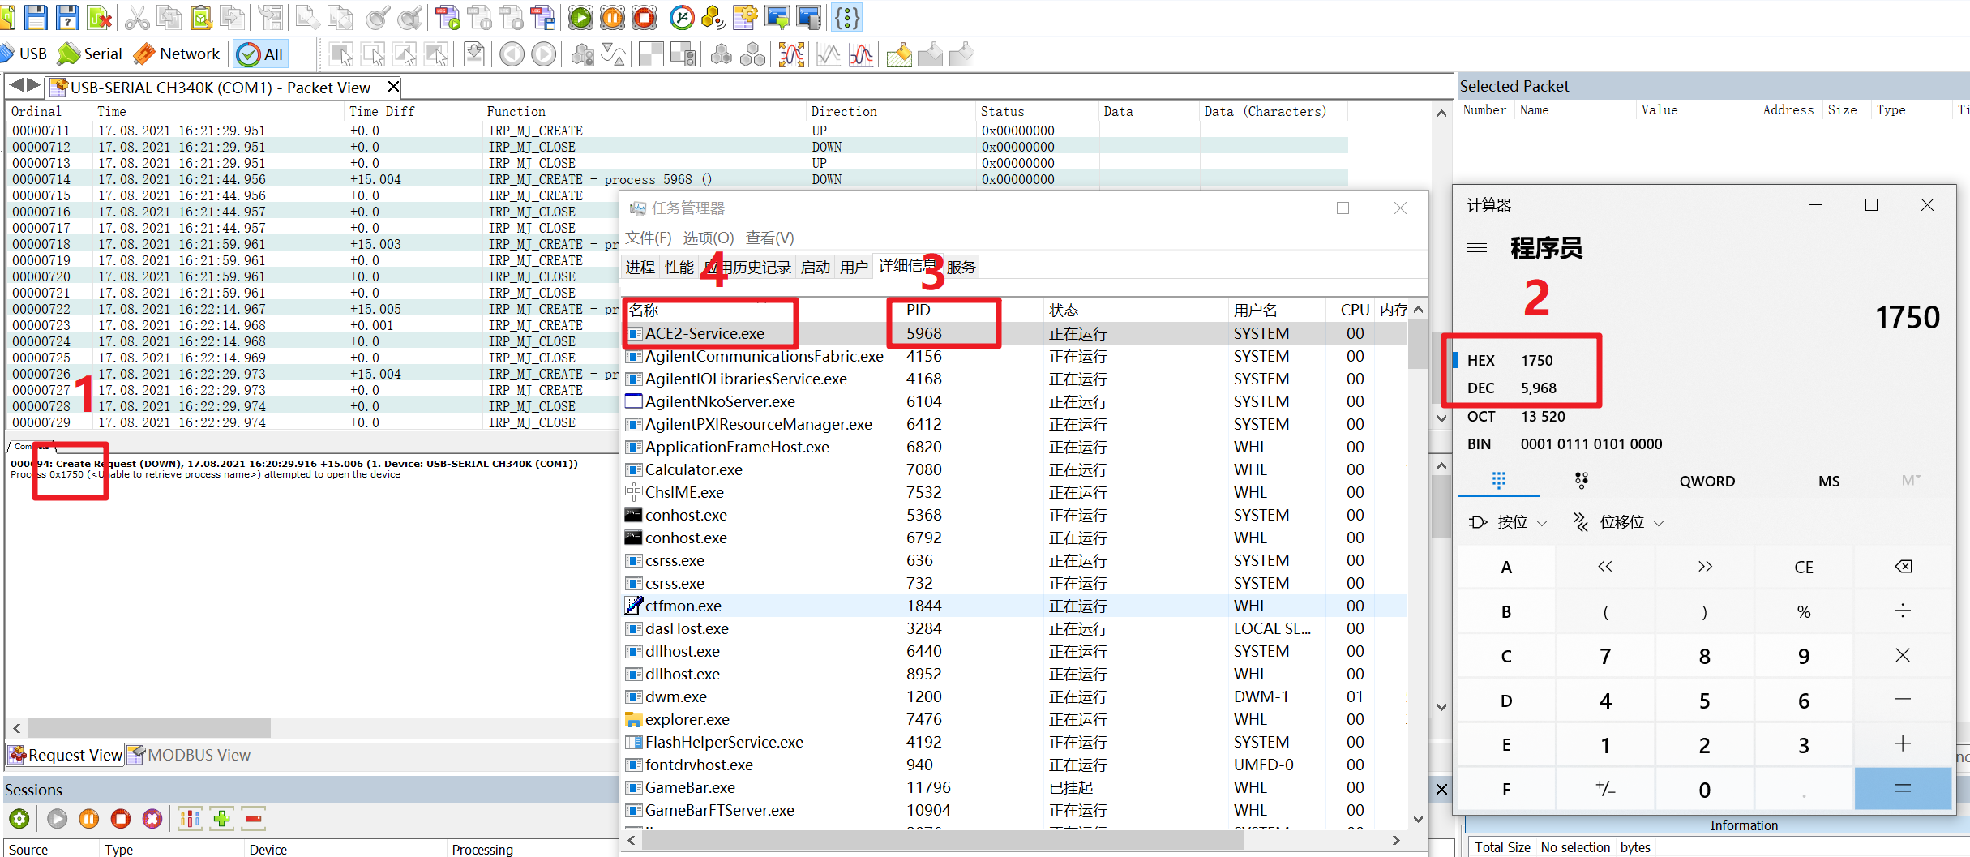
Task: Click the session processing sliders icon
Action: (x=190, y=819)
